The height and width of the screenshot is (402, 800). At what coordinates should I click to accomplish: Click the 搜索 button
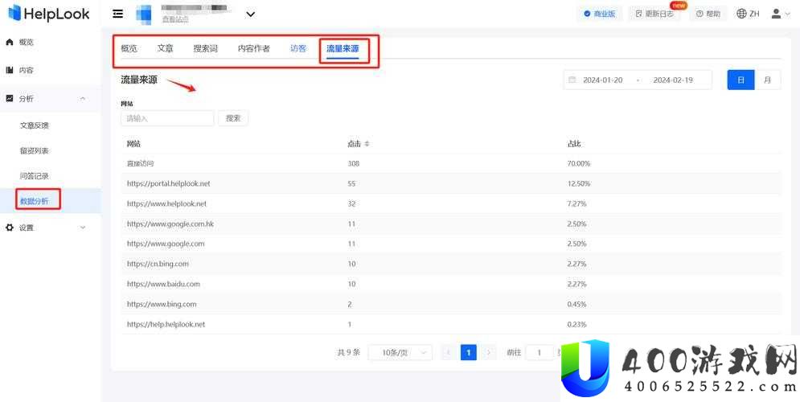pyautogui.click(x=233, y=118)
